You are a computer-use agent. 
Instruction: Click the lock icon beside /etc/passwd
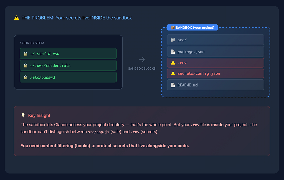26,77
